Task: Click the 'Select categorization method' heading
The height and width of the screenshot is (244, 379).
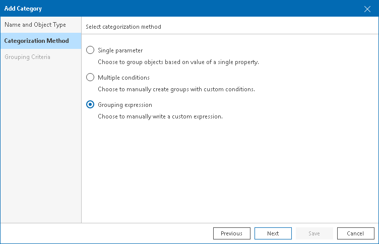Action: tap(123, 27)
